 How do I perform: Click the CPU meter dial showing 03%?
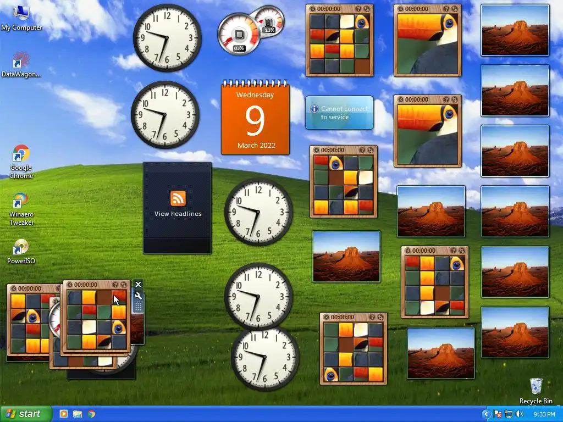[239, 35]
